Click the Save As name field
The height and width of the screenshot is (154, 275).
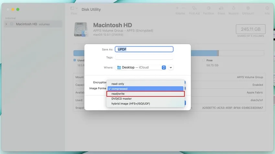pos(144,49)
